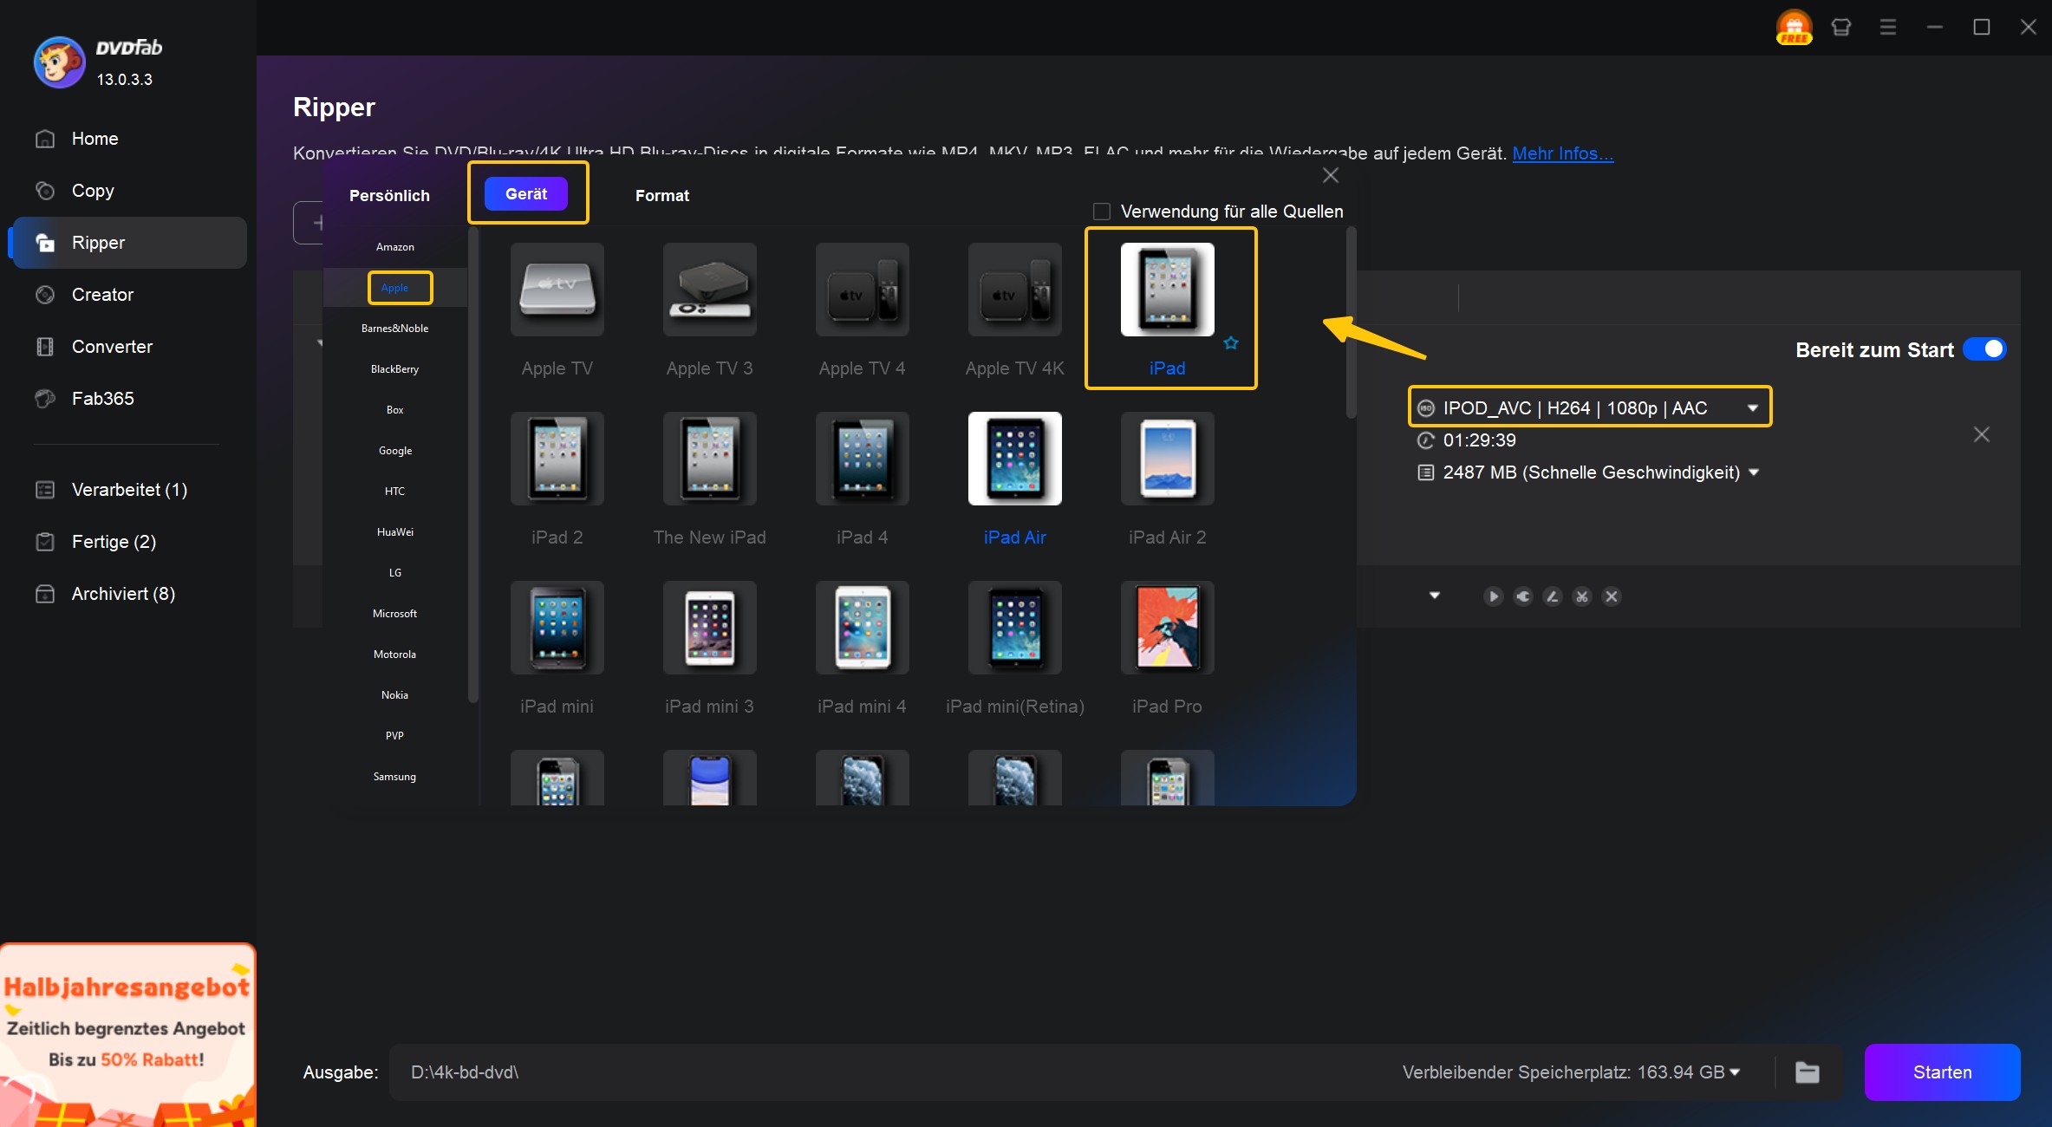Viewport: 2052px width, 1127px height.
Task: Select Google brand category
Action: coord(395,451)
